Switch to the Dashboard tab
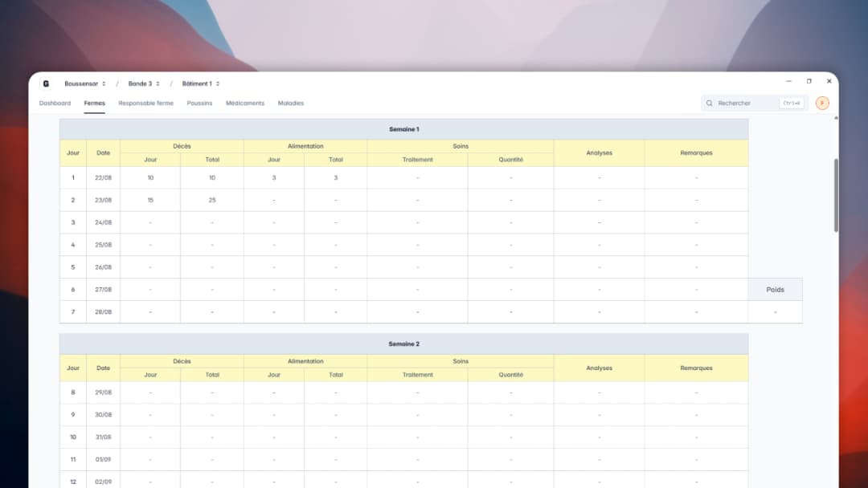This screenshot has height=488, width=868. (55, 103)
